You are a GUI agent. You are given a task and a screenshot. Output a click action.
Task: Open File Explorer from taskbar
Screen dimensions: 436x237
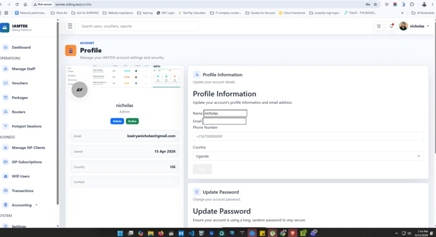[151, 233]
